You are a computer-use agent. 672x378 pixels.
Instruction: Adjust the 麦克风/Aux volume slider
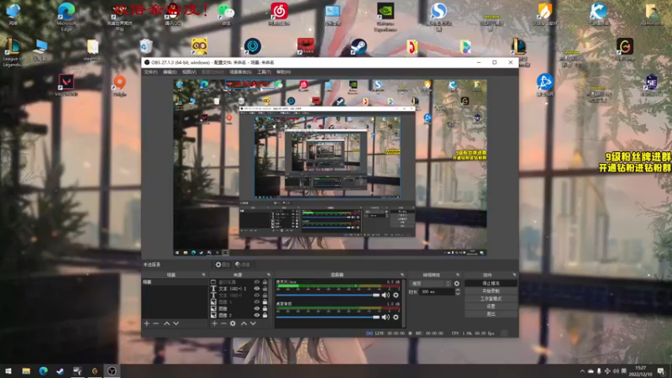pos(328,295)
